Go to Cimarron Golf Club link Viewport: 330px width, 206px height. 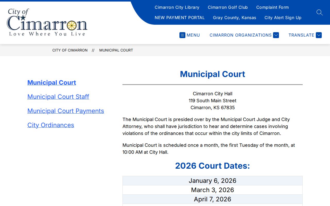click(x=228, y=7)
